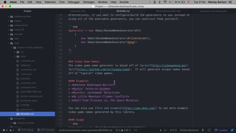Expand the random_compat folder
Screen dimensions: 236x133
click(11, 123)
